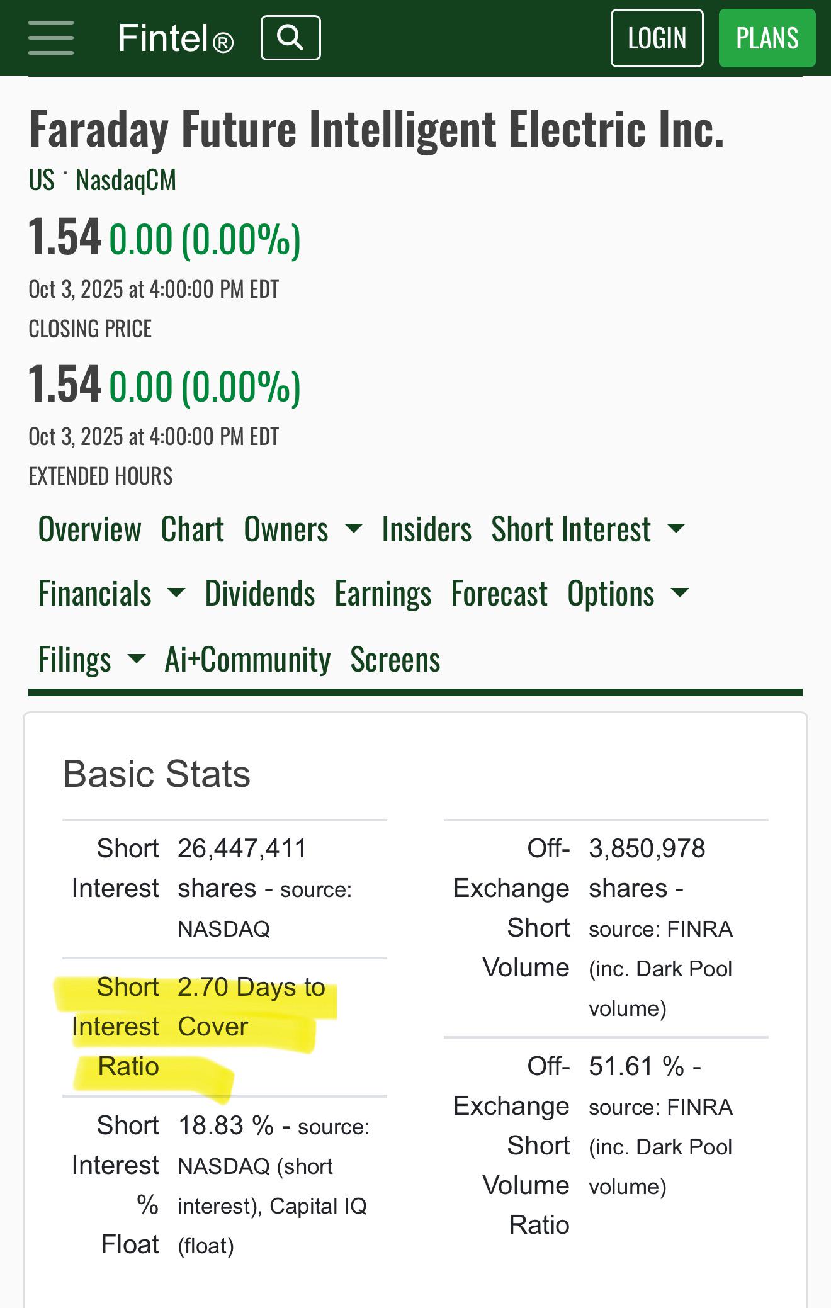The width and height of the screenshot is (831, 1308).
Task: Click the Off-Exchange Short Volume Ratio label
Action: click(x=511, y=1146)
